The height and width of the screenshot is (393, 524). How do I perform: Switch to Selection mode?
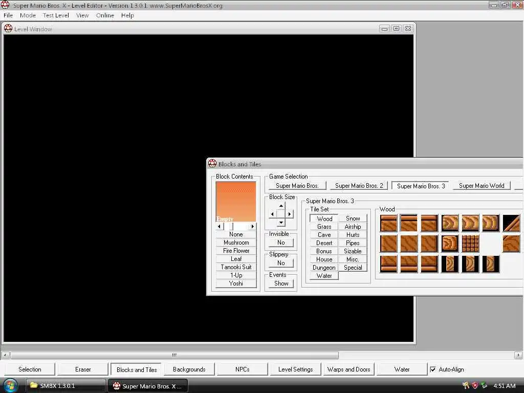pos(30,369)
